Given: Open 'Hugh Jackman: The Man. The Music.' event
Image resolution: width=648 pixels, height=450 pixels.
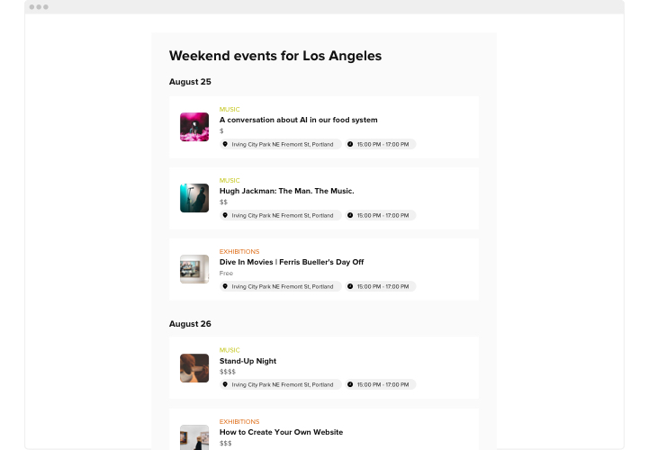Looking at the screenshot, I should point(286,191).
